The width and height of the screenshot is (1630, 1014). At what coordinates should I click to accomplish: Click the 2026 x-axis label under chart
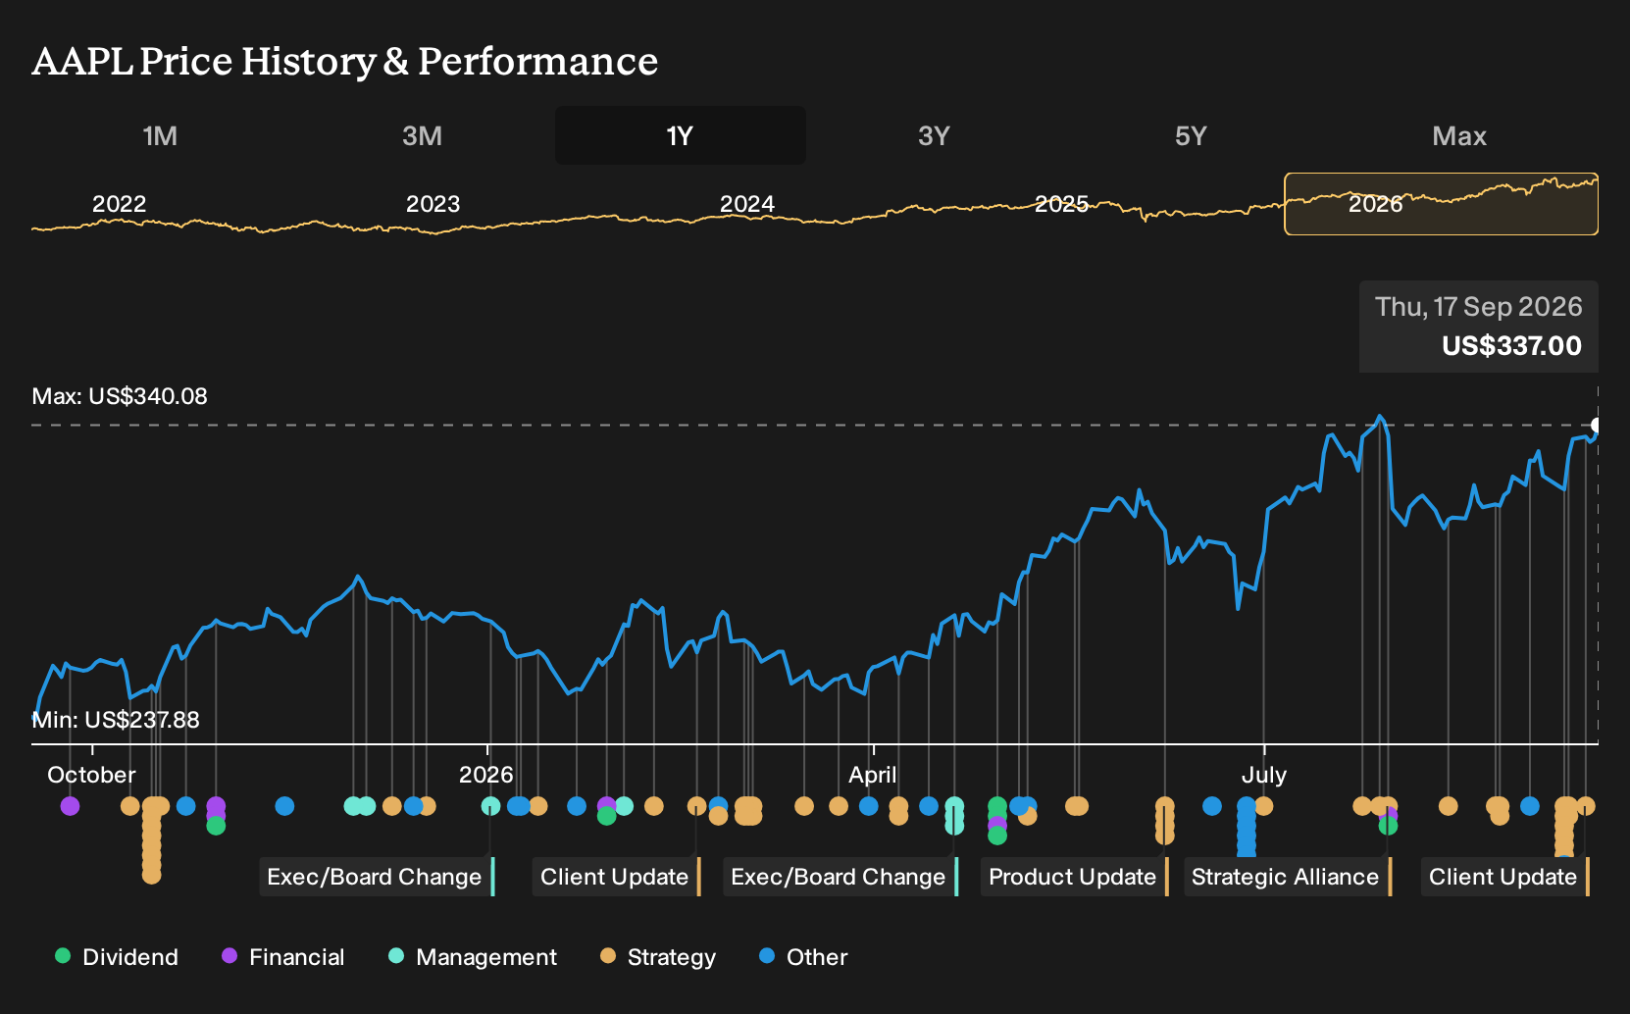tap(486, 775)
